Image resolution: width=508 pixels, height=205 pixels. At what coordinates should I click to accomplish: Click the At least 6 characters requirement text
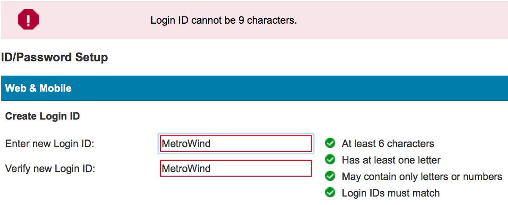(388, 144)
